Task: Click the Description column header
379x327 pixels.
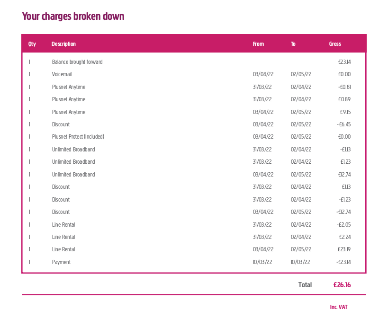Action: pyautogui.click(x=63, y=44)
